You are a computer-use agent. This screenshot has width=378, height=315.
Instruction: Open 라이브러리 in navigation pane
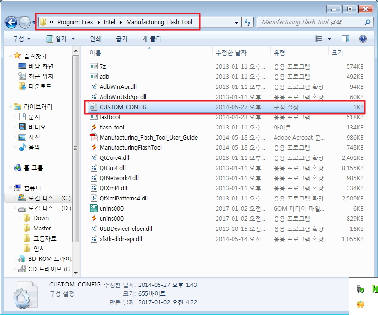coord(38,106)
